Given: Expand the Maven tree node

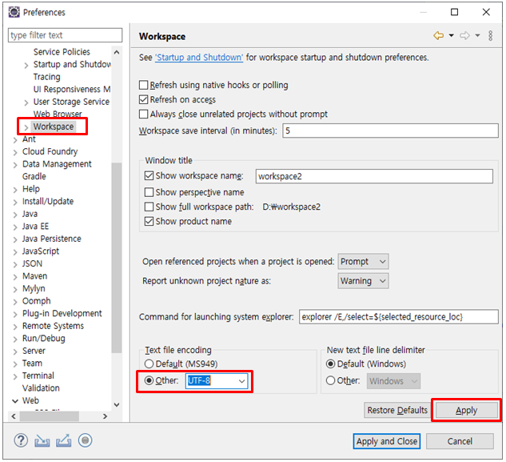Looking at the screenshot, I should (15, 277).
